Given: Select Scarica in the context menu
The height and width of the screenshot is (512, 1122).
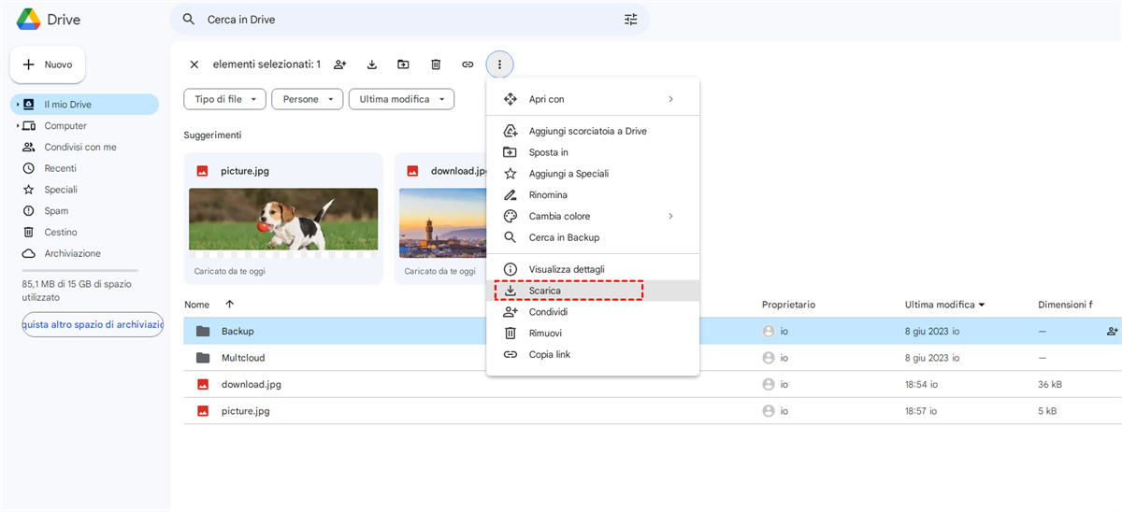Looking at the screenshot, I should (x=593, y=291).
